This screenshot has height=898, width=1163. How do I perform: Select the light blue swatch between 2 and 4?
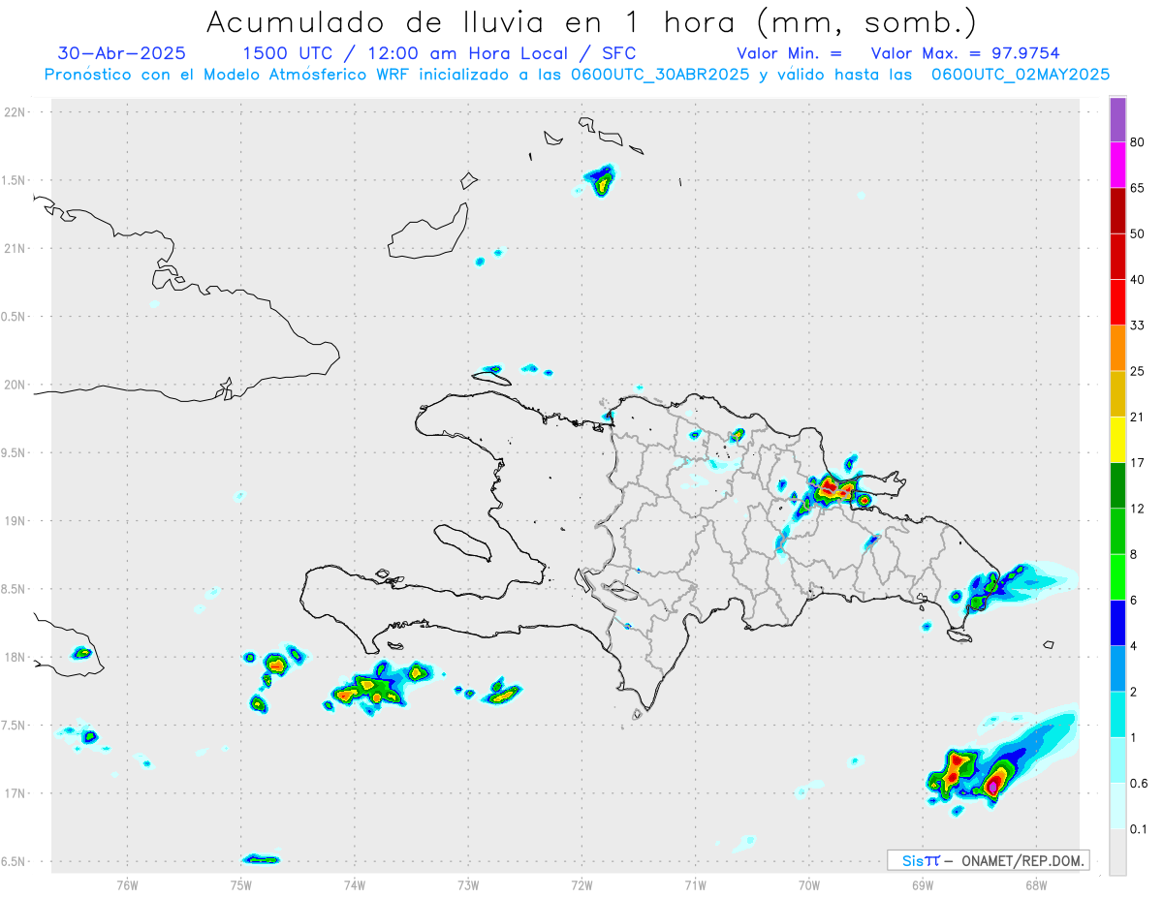coord(1117,668)
